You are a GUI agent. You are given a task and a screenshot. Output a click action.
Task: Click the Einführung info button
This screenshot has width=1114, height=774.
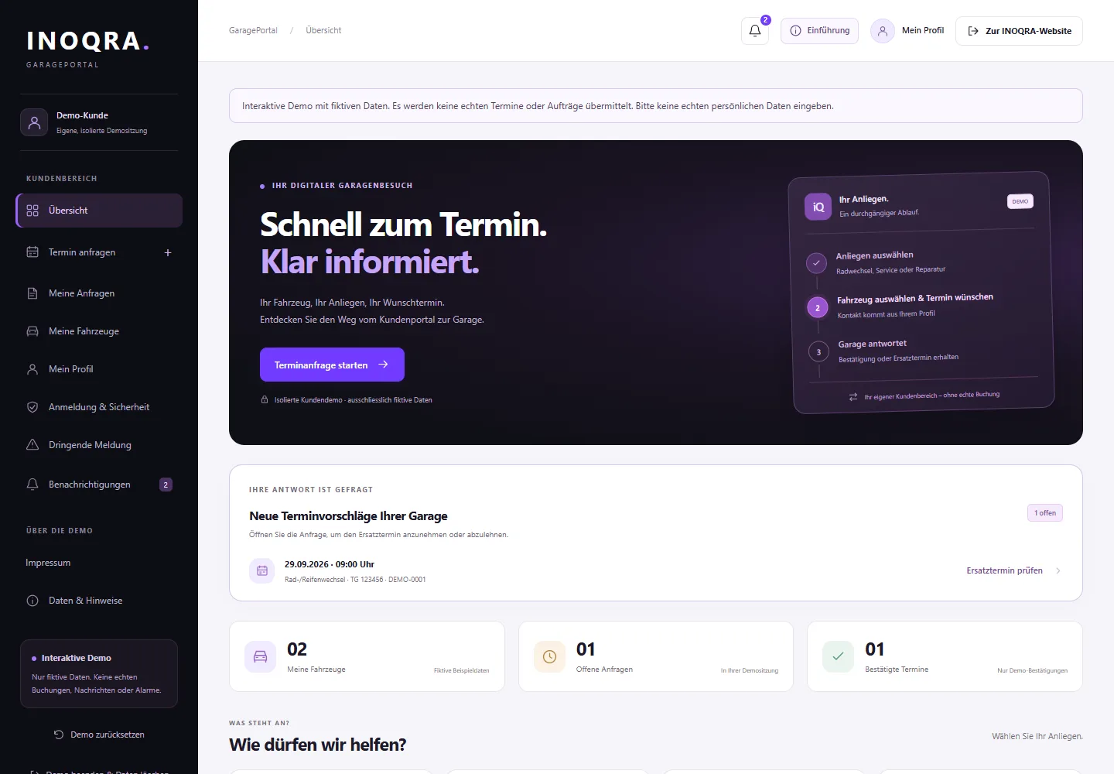point(819,31)
